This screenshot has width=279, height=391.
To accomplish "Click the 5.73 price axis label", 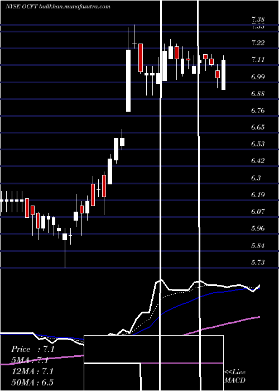I will click(258, 263).
